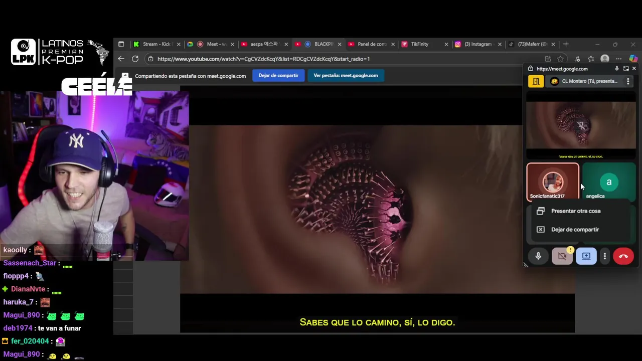Click the tab-sharing indicator icon in sharing bar
642x361 pixels.
coord(125,76)
